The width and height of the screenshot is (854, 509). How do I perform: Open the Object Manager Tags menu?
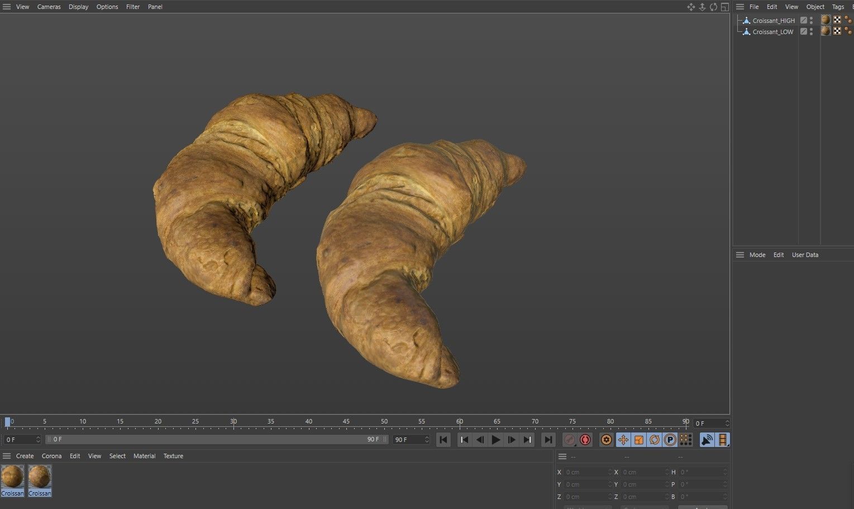(x=838, y=7)
